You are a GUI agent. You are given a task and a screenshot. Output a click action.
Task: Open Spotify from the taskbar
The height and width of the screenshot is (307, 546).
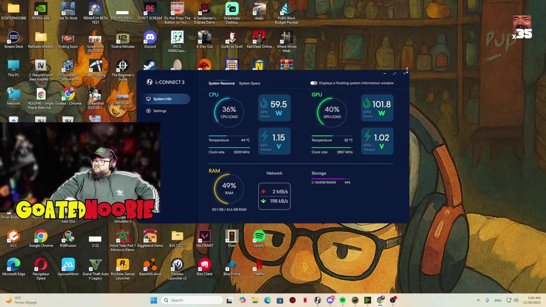click(x=343, y=300)
